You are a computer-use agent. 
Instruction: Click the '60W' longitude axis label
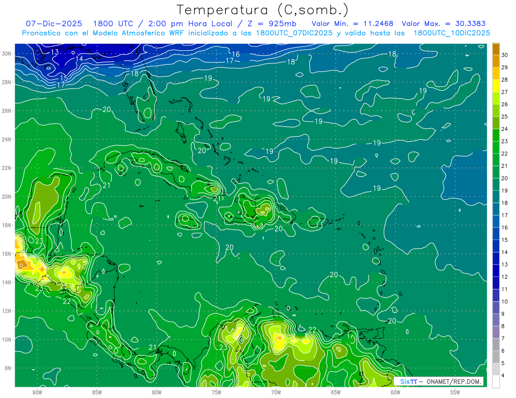pyautogui.click(x=396, y=392)
